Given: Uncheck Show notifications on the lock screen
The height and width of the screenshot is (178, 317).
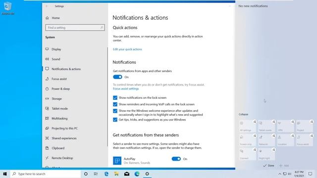Looking at the screenshot, I should 115,98.
